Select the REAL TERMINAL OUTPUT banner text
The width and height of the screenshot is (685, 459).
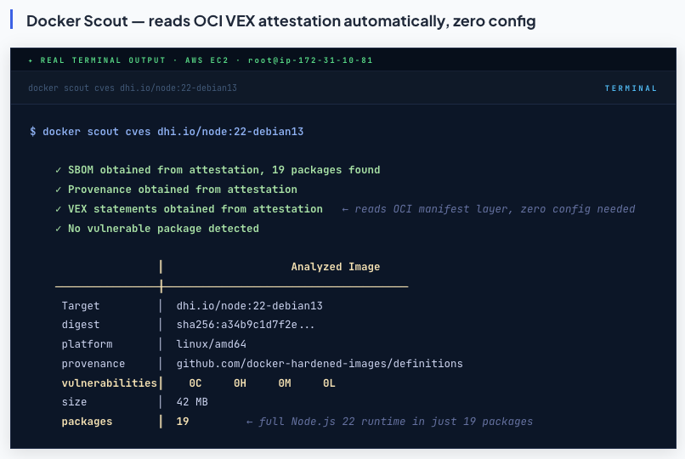tap(103, 60)
